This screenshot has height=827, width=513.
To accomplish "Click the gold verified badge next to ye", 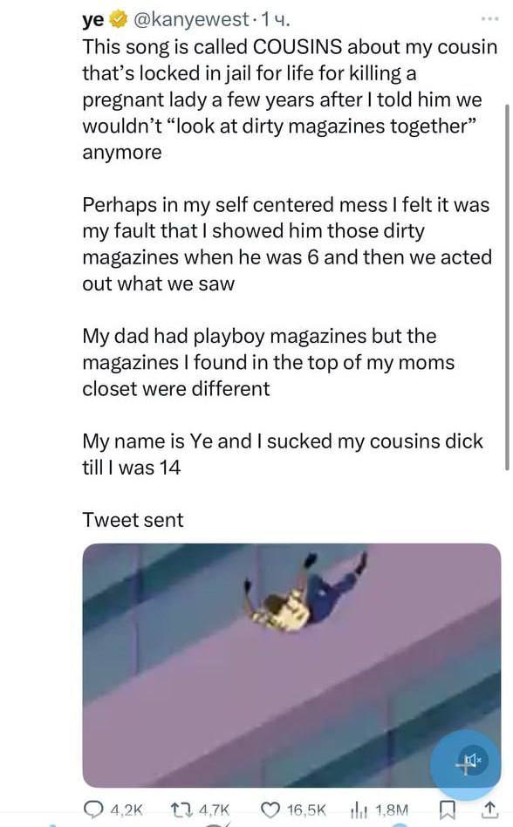I will [x=118, y=19].
